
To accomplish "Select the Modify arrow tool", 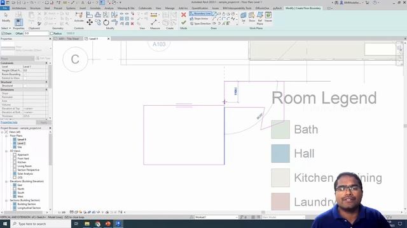I will coord(6,17).
